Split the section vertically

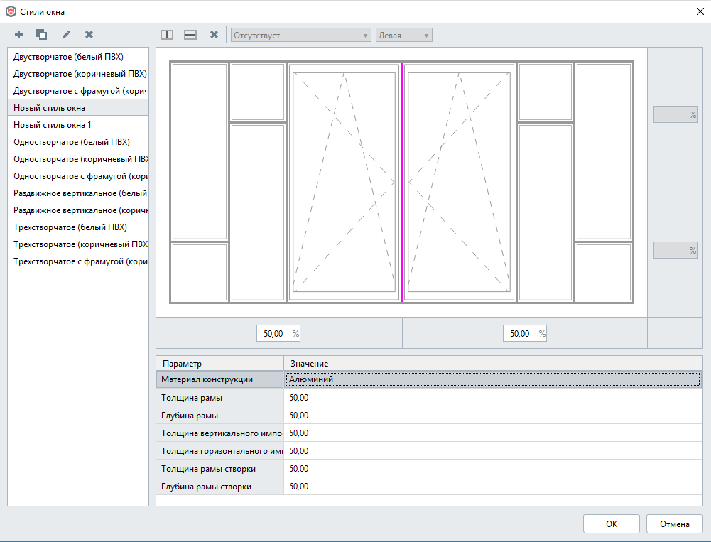[167, 35]
